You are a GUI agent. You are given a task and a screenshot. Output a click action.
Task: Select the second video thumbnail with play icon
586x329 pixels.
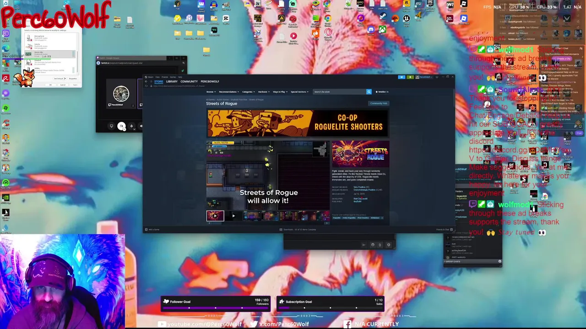point(233,216)
